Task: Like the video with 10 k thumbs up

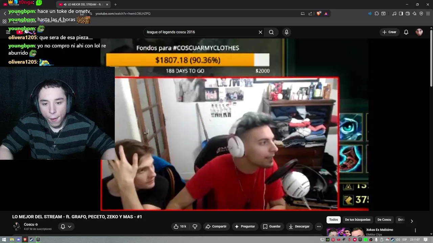Action: [180, 226]
